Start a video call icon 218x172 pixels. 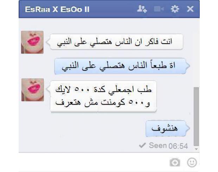coord(159,9)
